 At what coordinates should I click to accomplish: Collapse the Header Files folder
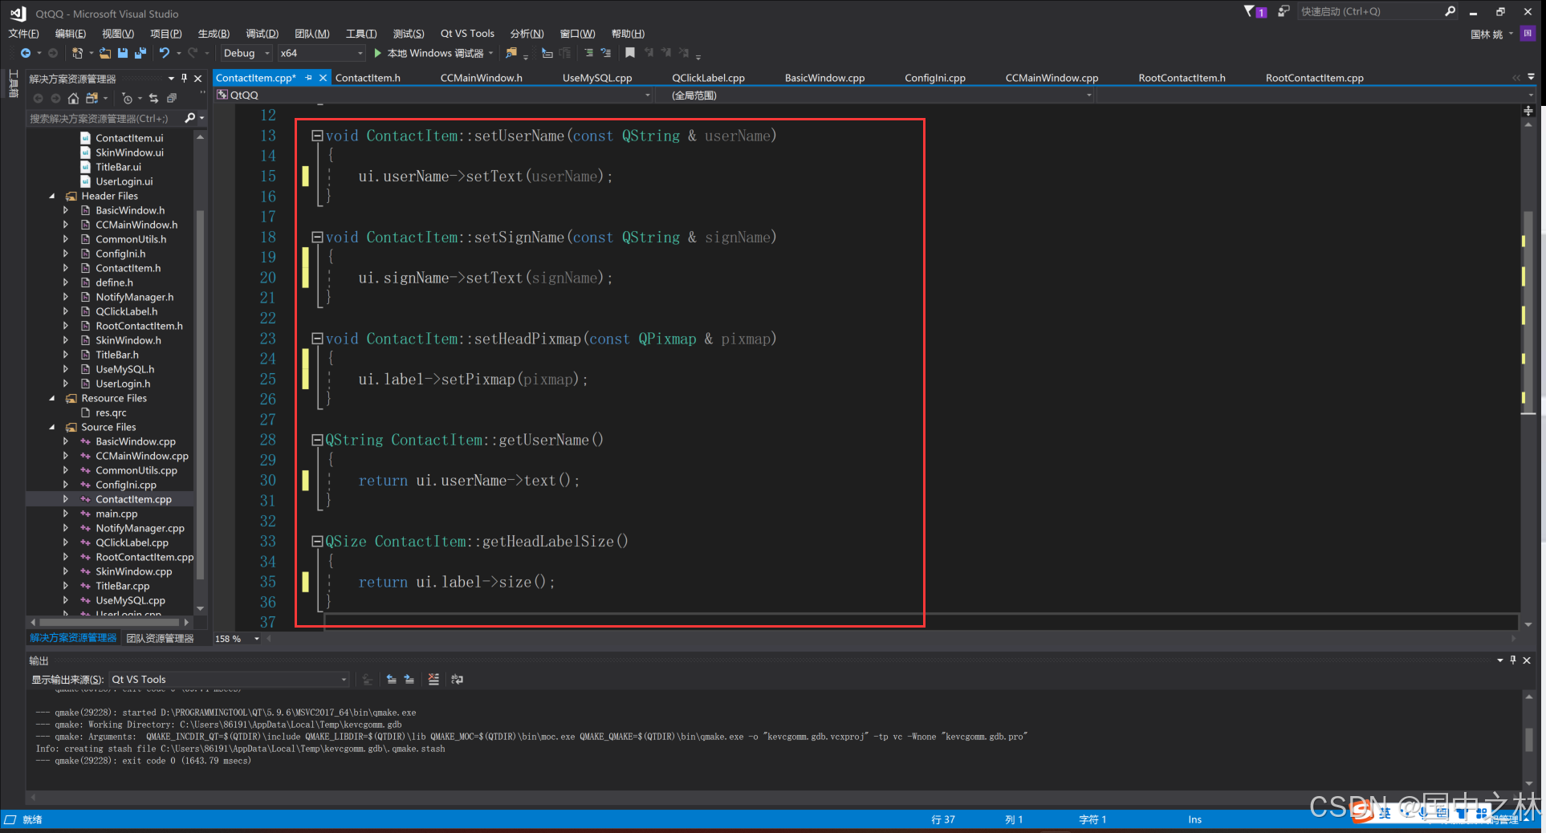(x=52, y=196)
